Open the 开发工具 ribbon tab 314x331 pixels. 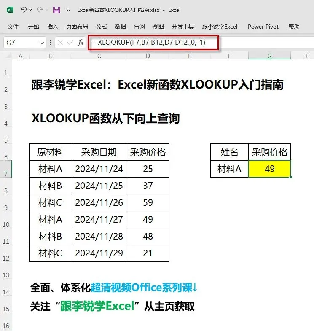[x=182, y=27]
